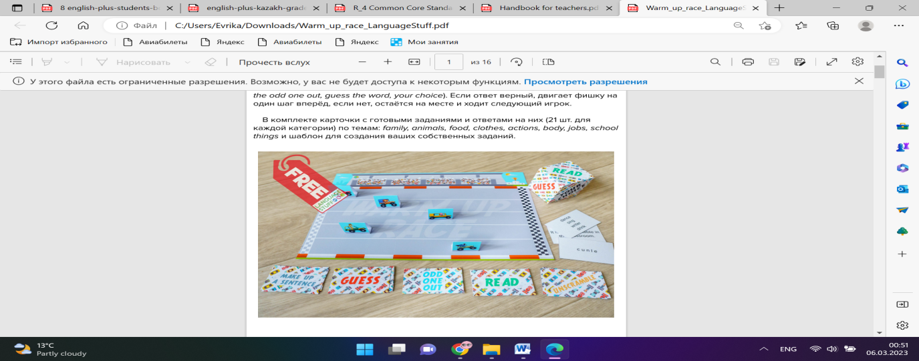The width and height of the screenshot is (919, 361).
Task: Open the Tools briefcase sidebar icon
Action: coord(902,125)
